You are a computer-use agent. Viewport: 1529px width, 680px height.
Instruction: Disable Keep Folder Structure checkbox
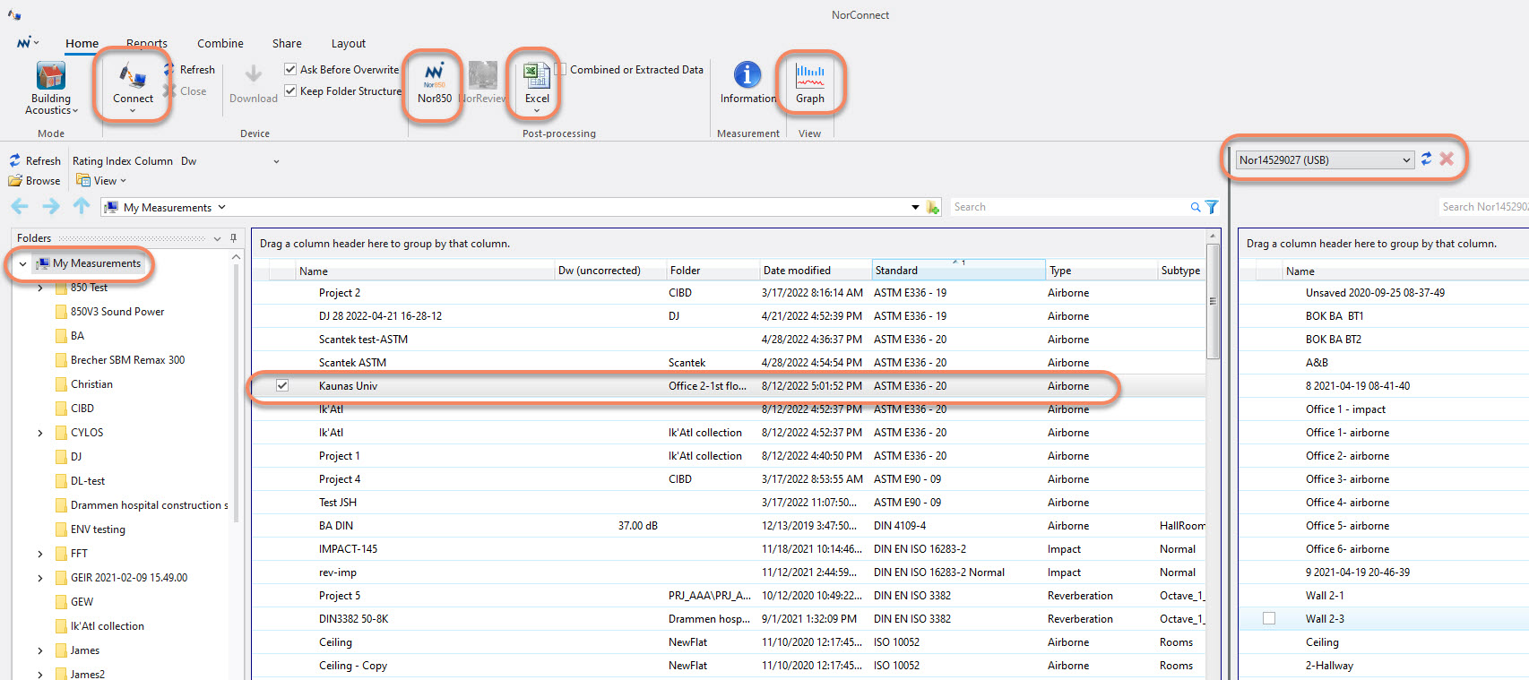pos(290,90)
